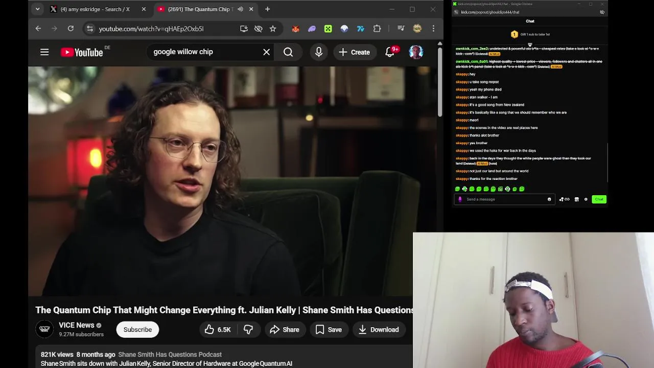Close the Quantum Chip YouTube tab
Viewport: 654px width, 368px height.
click(251, 9)
